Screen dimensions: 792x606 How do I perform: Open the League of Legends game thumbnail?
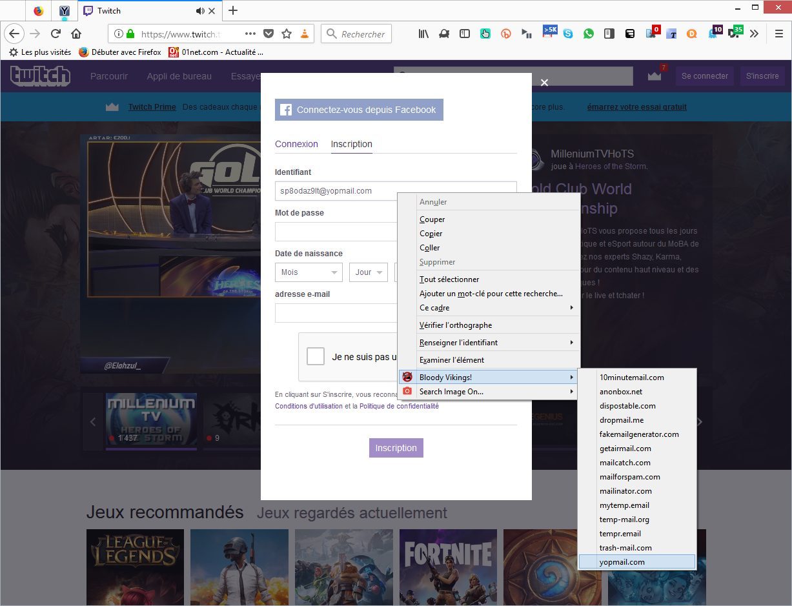tap(135, 567)
